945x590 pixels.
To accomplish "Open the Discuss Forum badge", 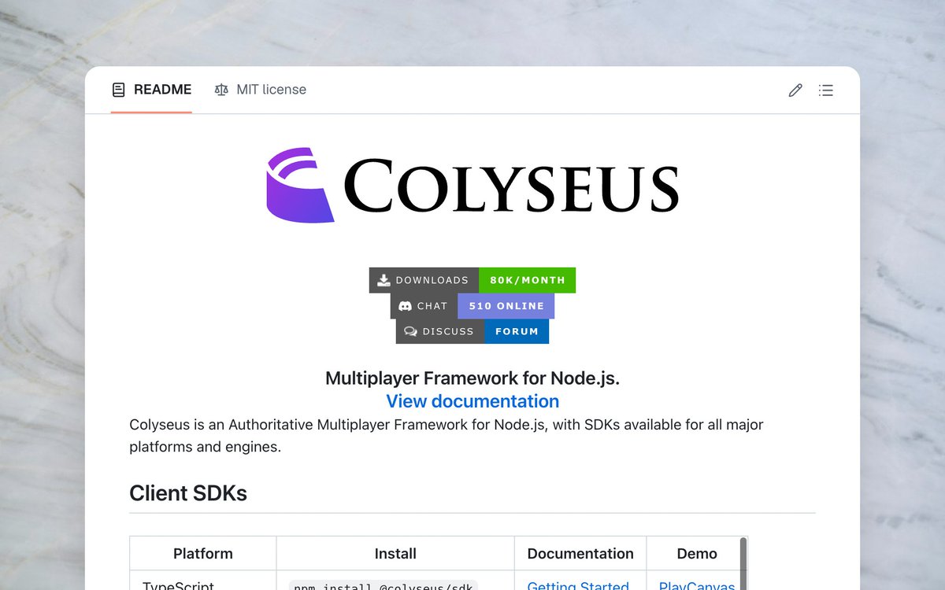I will pyautogui.click(x=472, y=331).
